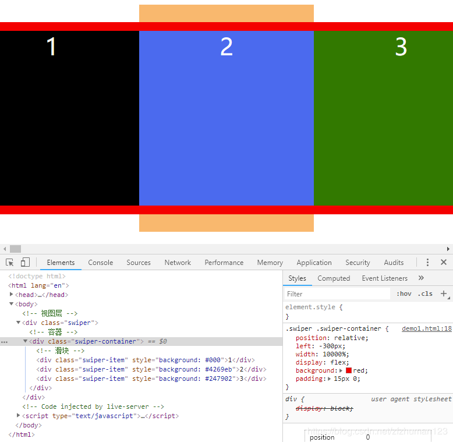The width and height of the screenshot is (453, 442).
Task: Select the Styles sub-tab
Action: tap(297, 278)
